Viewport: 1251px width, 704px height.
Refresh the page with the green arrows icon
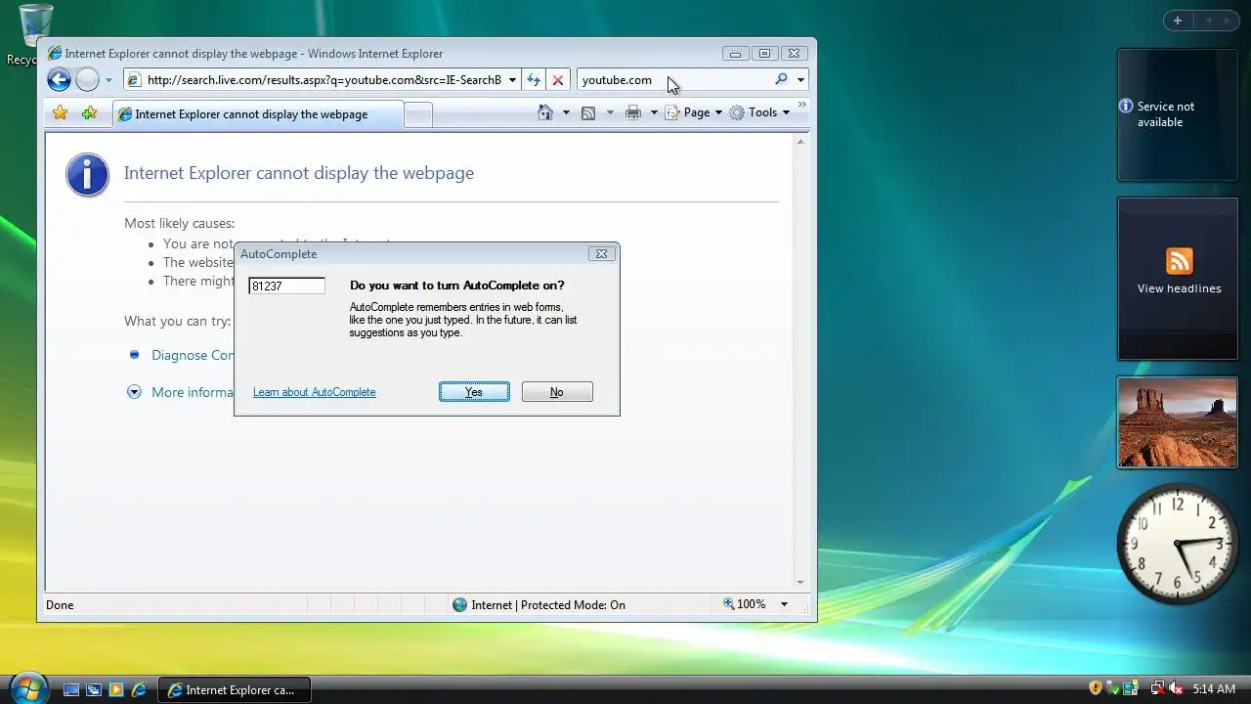coord(534,80)
